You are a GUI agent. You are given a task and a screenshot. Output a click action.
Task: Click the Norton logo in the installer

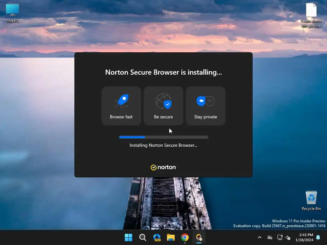coord(163,167)
